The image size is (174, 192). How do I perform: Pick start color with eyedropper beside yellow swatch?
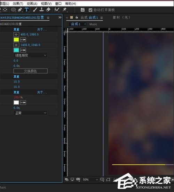tap(23, 40)
